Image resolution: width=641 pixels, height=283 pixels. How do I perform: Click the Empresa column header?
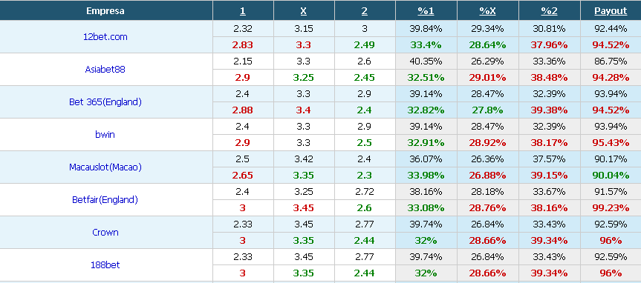[x=105, y=11]
